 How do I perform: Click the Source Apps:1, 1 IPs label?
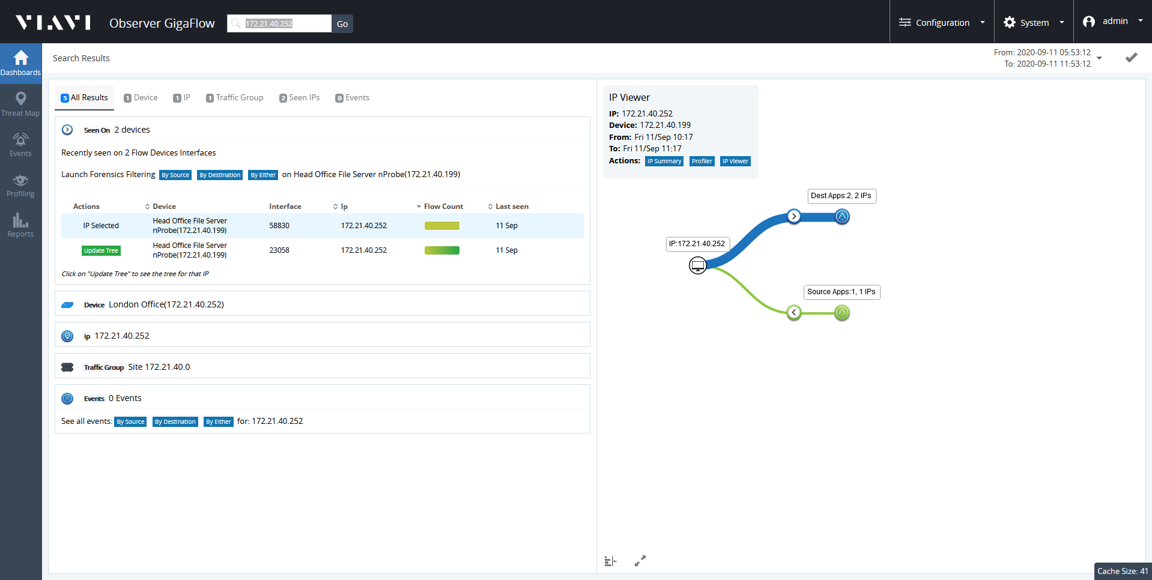pyautogui.click(x=841, y=292)
